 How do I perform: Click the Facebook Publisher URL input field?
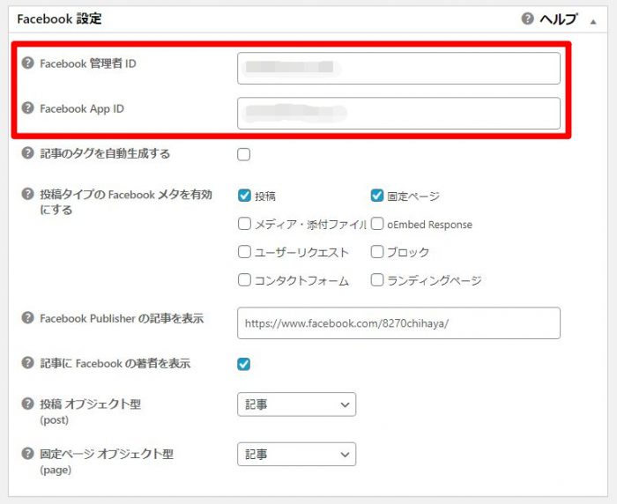pos(398,323)
